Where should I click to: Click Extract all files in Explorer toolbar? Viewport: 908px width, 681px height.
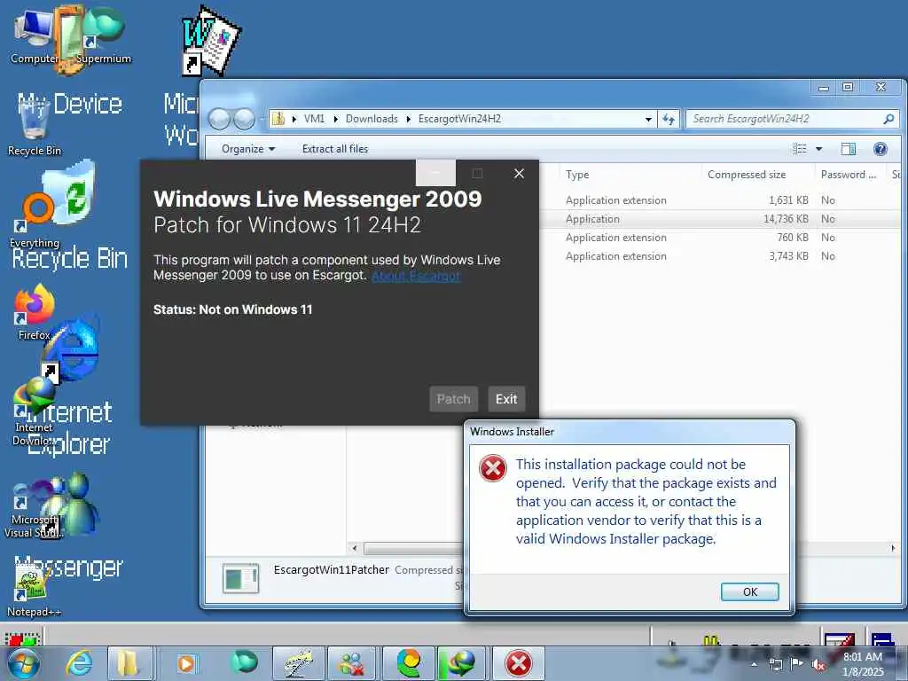334,149
